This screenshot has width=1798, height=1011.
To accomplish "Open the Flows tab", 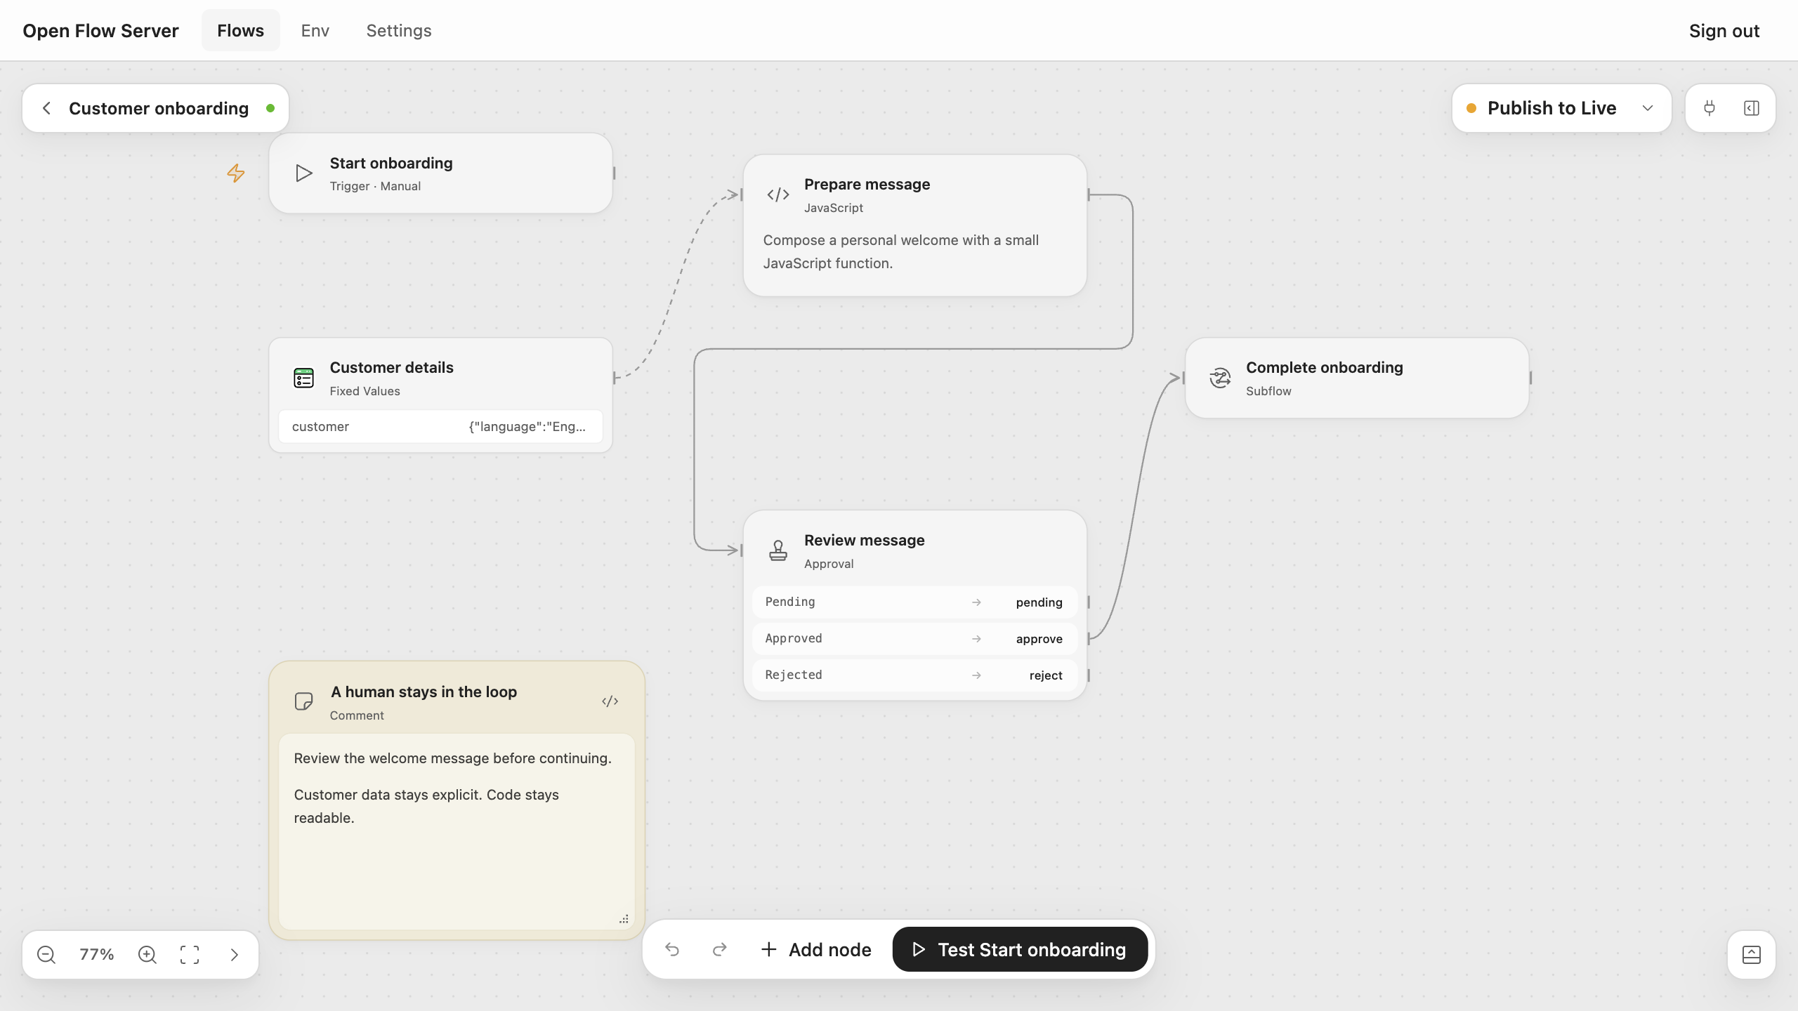I will coord(240,30).
